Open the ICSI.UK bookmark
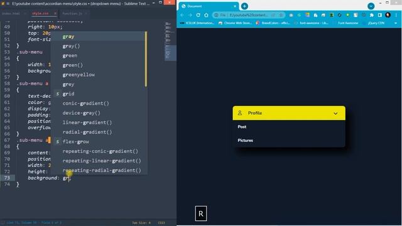The height and width of the screenshot is (226, 402). [x=197, y=23]
